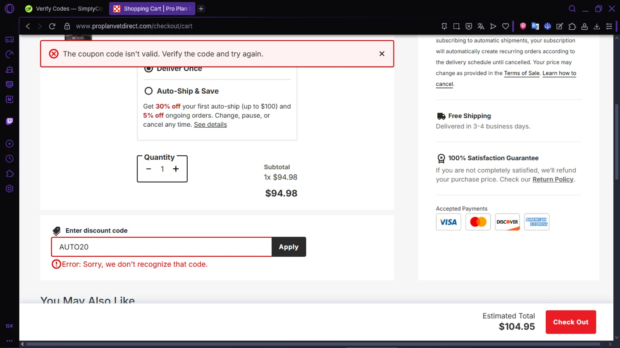Open the blue tree extension icon
The width and height of the screenshot is (620, 348).
(548, 26)
